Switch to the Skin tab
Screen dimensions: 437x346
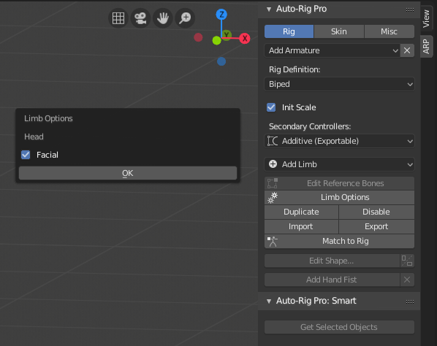click(x=339, y=31)
